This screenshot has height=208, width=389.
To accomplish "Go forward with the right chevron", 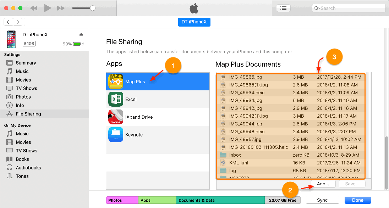I will [x=18, y=22].
